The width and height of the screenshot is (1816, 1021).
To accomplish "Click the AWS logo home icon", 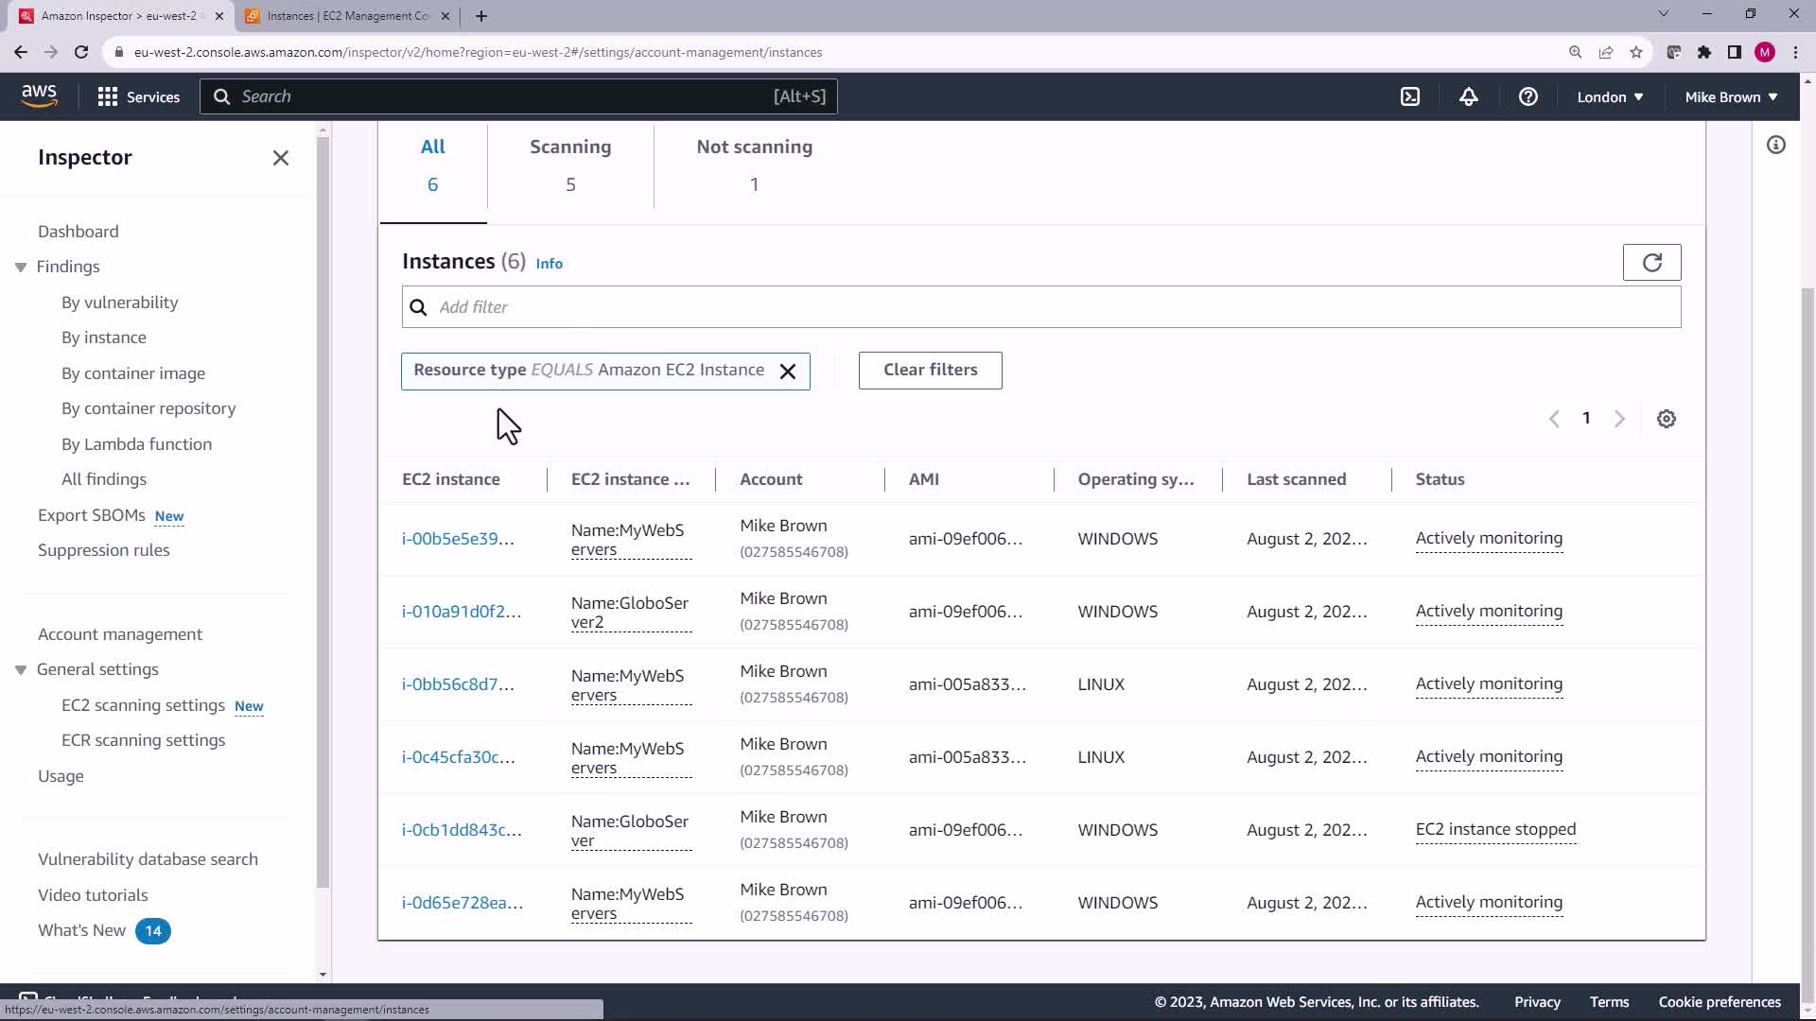I will pos(39,95).
